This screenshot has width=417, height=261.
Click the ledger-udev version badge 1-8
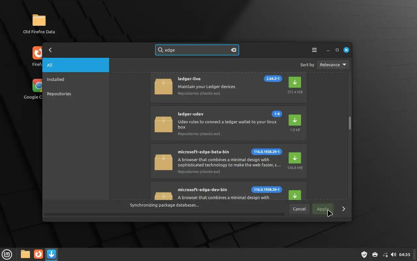(x=277, y=114)
